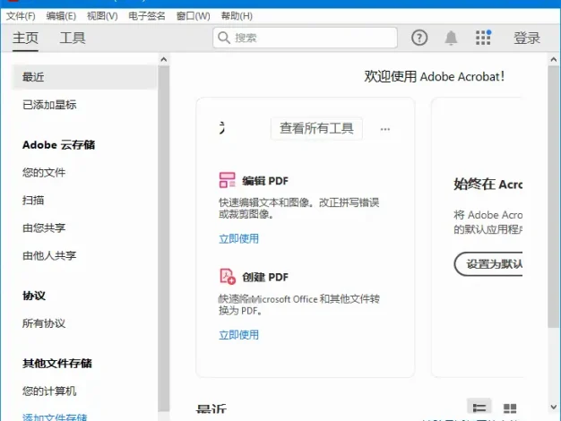This screenshot has height=421, width=561.
Task: Switch recent files to grid view
Action: pyautogui.click(x=510, y=408)
